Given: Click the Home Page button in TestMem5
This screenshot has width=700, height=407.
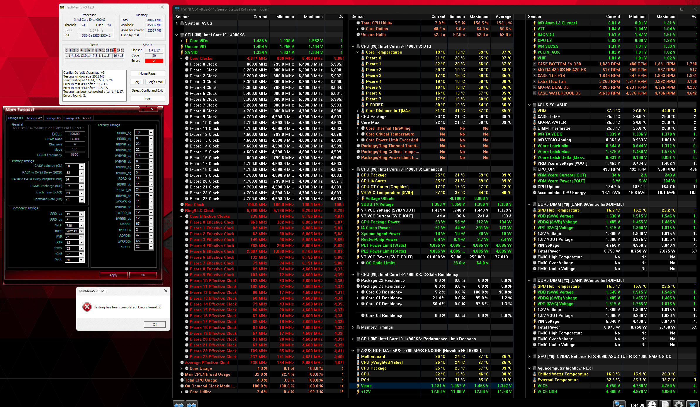Looking at the screenshot, I should [147, 73].
